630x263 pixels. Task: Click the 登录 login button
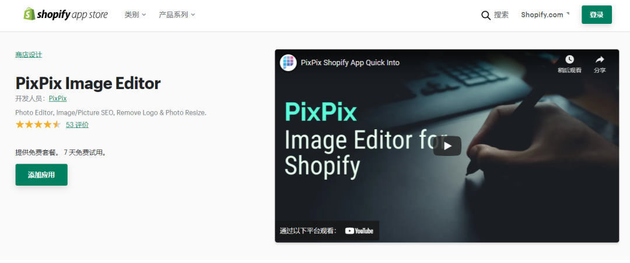click(597, 15)
